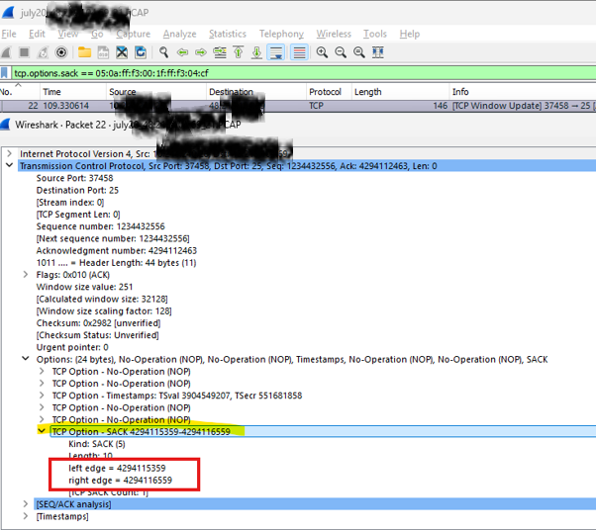The height and width of the screenshot is (530, 596).
Task: Toggle automatic scrolling during live capture
Action: coord(276,52)
